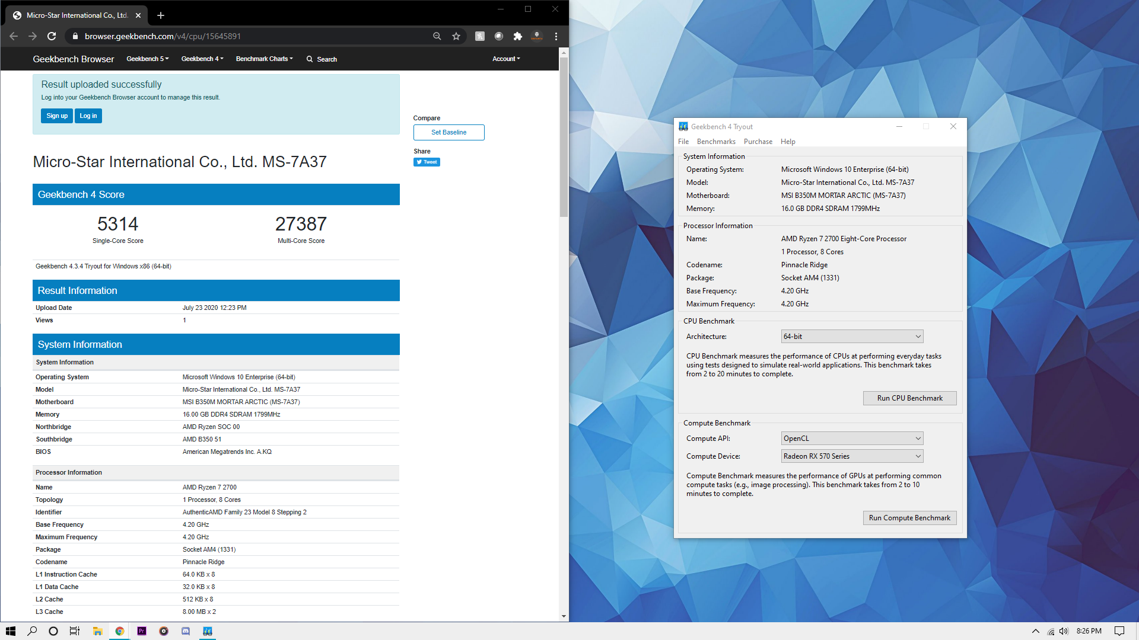Switch to Geekbench app on taskbar
The height and width of the screenshot is (640, 1139).
click(208, 631)
